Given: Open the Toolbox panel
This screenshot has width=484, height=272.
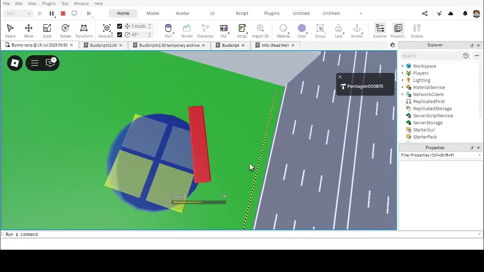Looking at the screenshot, I should click(417, 31).
